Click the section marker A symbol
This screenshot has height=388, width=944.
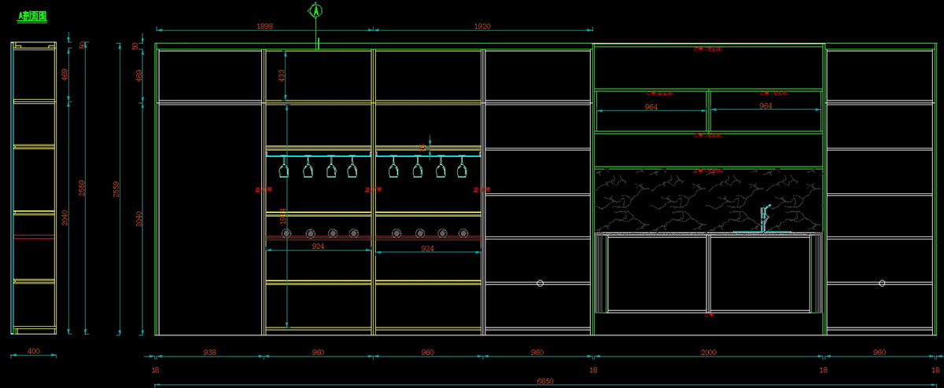click(315, 11)
